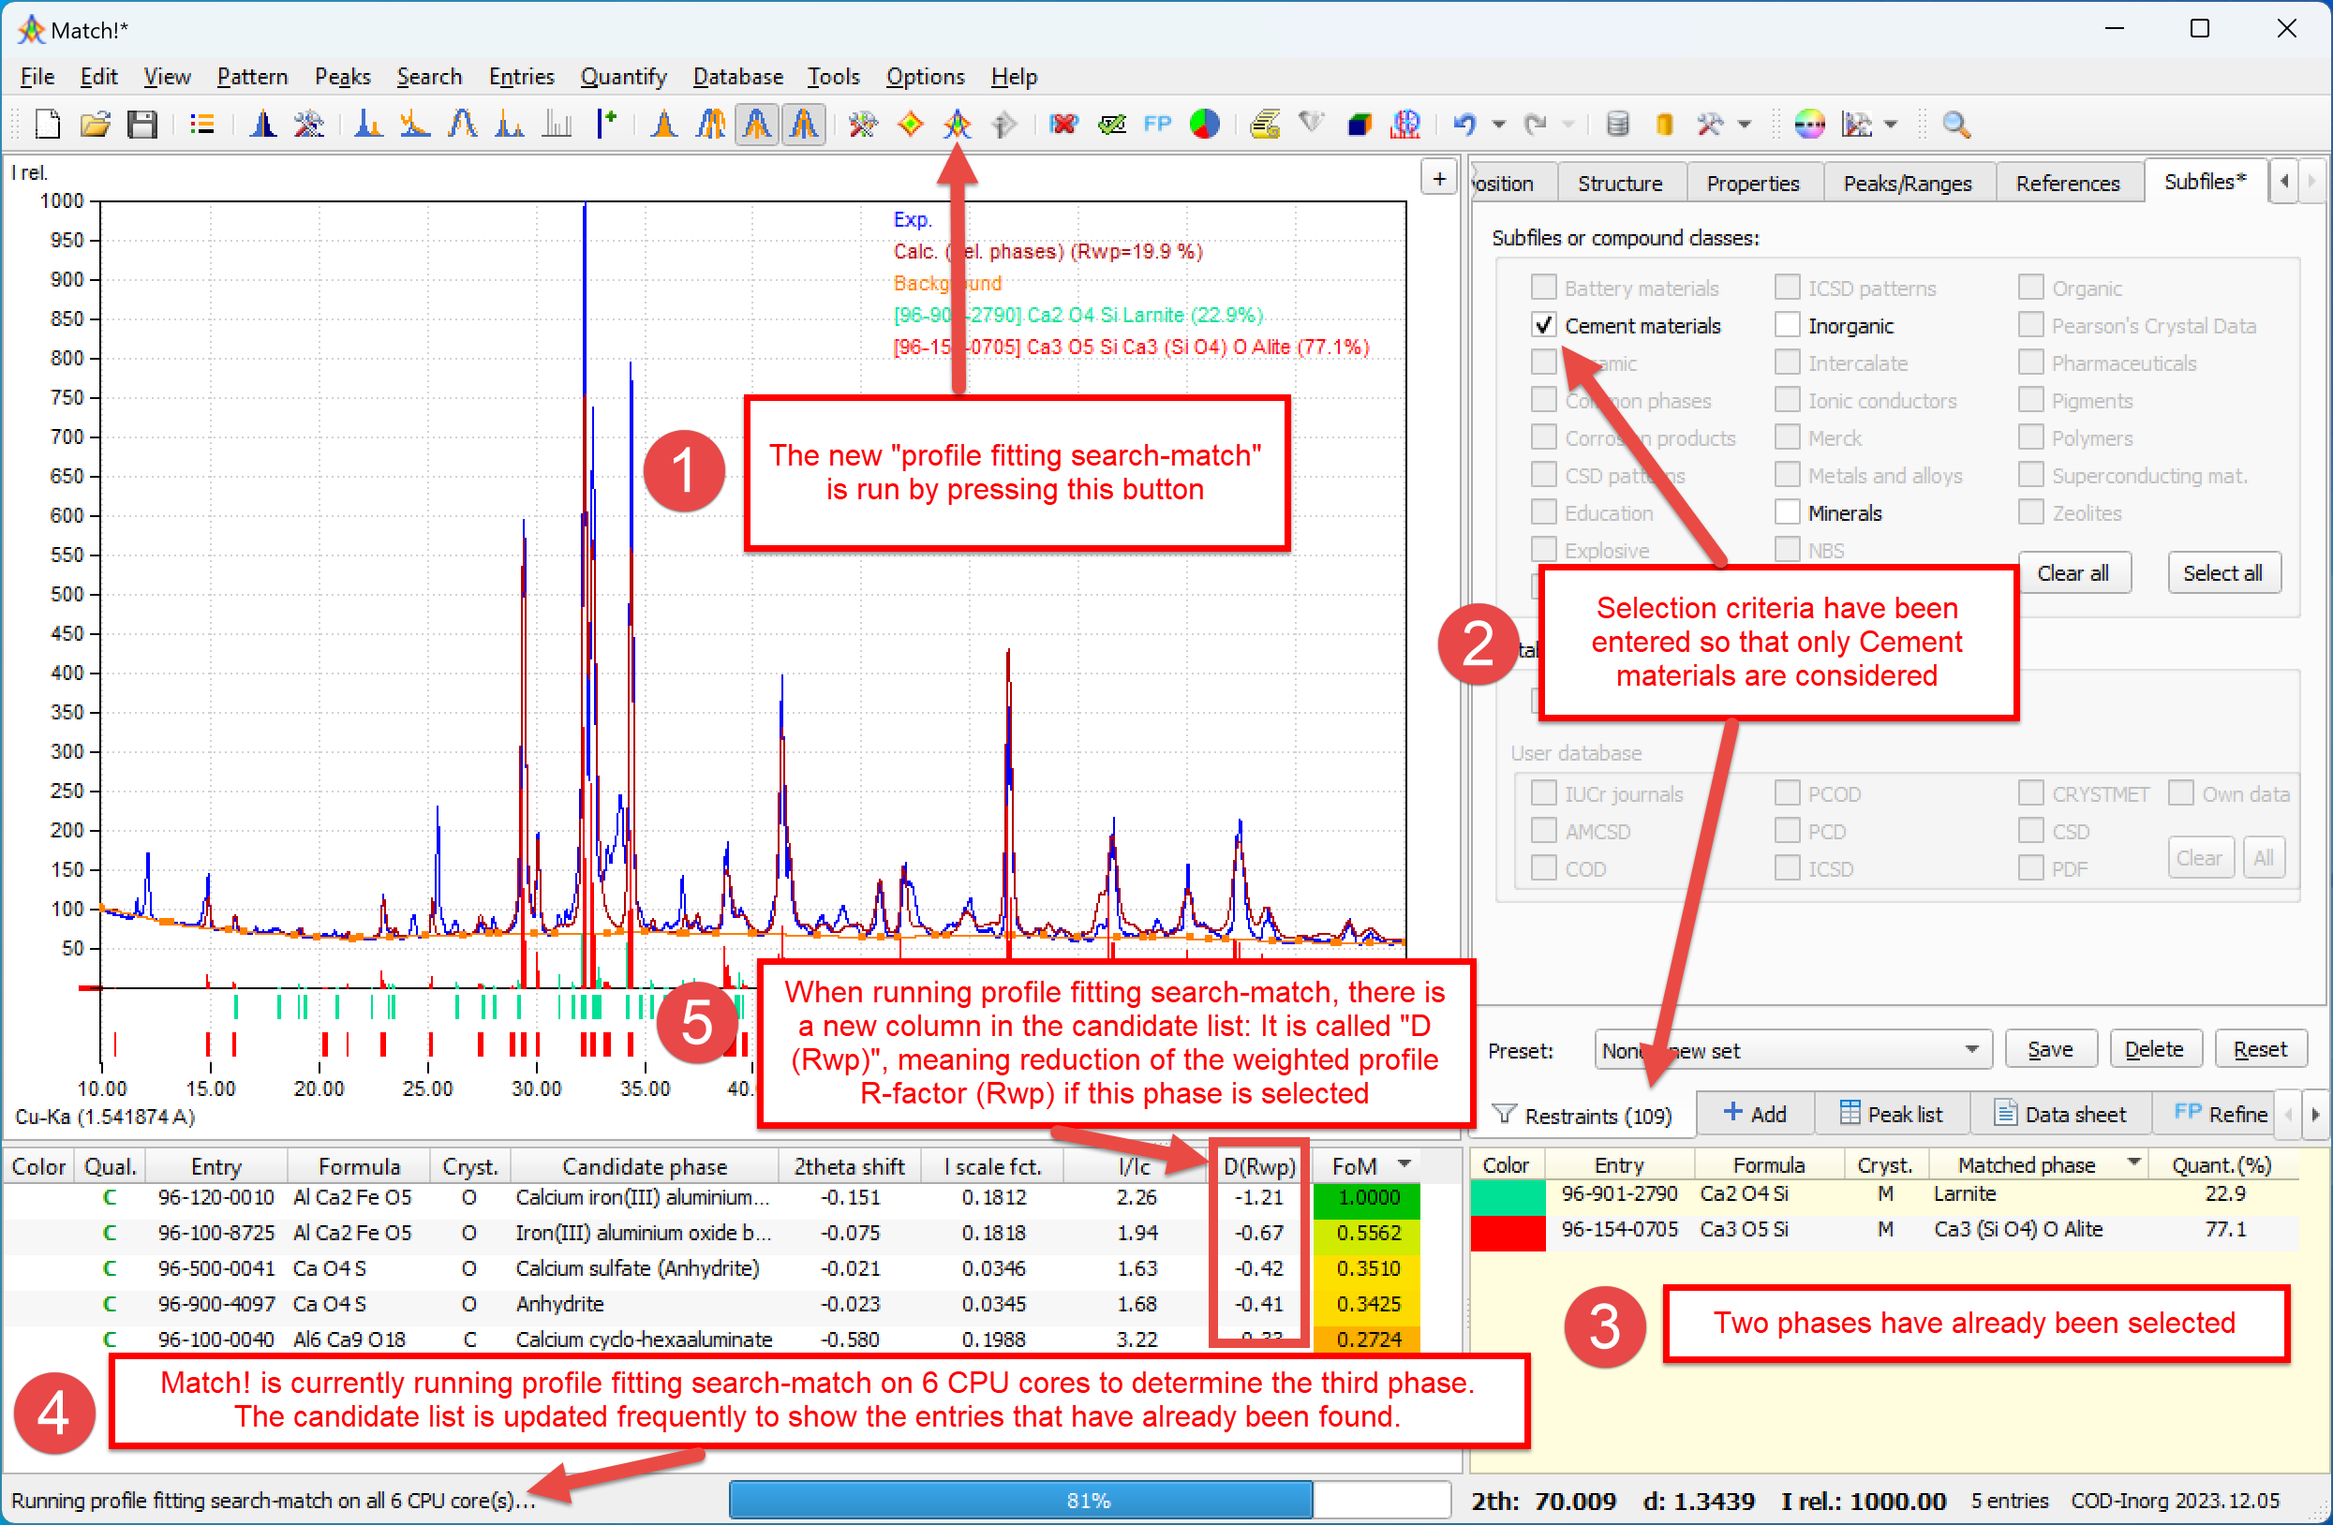This screenshot has height=1525, width=2333.
Task: Open the Preset dropdown
Action: [x=1973, y=1050]
